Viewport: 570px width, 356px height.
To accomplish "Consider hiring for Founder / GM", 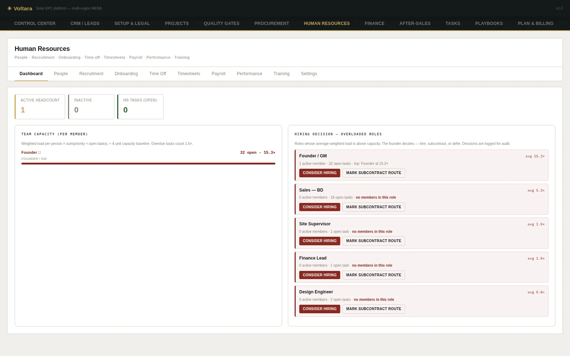I will [320, 173].
